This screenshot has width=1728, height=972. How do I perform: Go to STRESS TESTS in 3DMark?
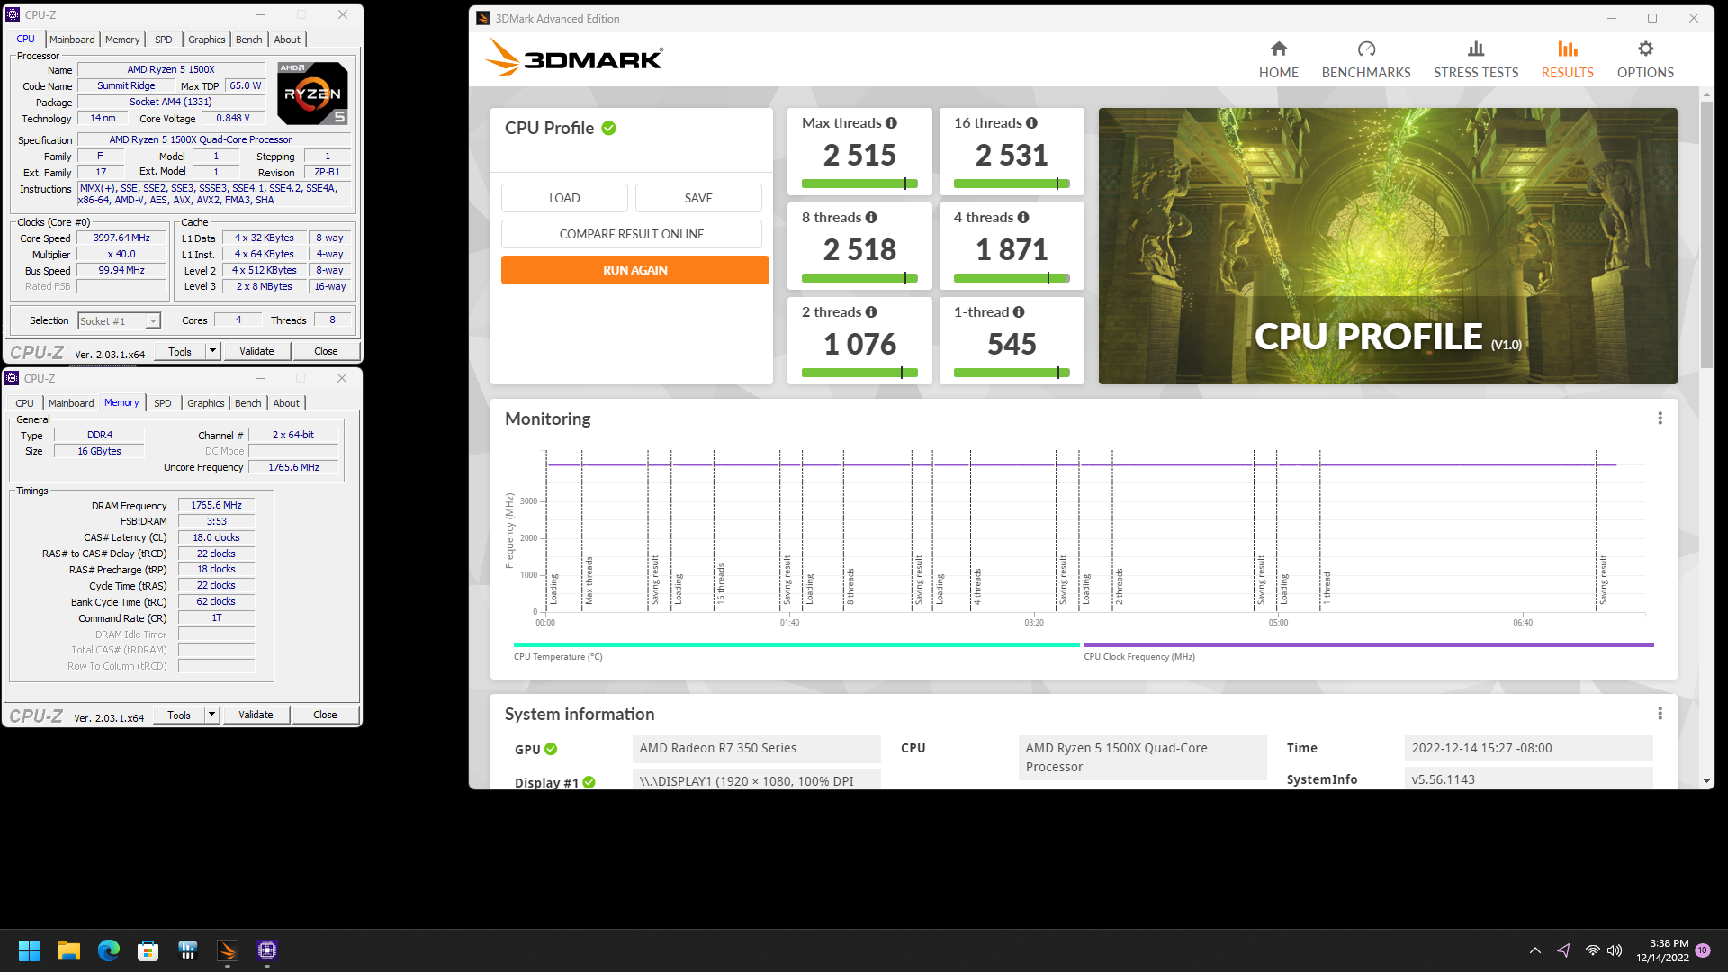click(1475, 60)
